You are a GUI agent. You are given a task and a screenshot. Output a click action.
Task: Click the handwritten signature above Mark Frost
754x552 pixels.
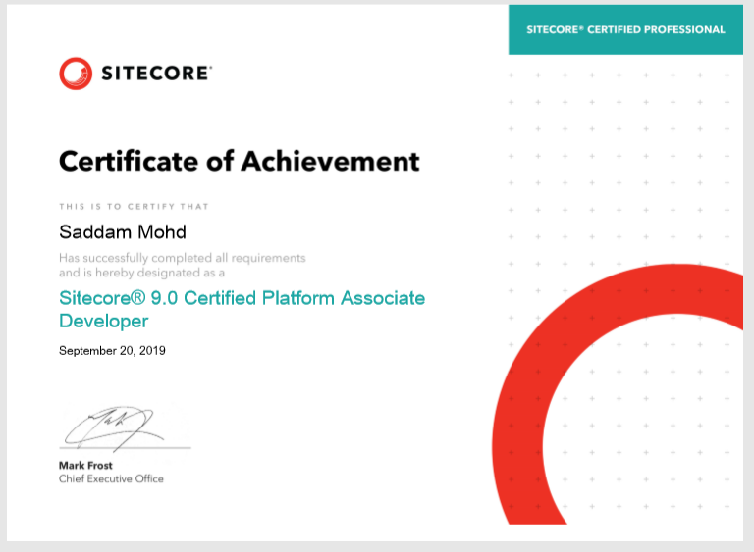pyautogui.click(x=116, y=428)
